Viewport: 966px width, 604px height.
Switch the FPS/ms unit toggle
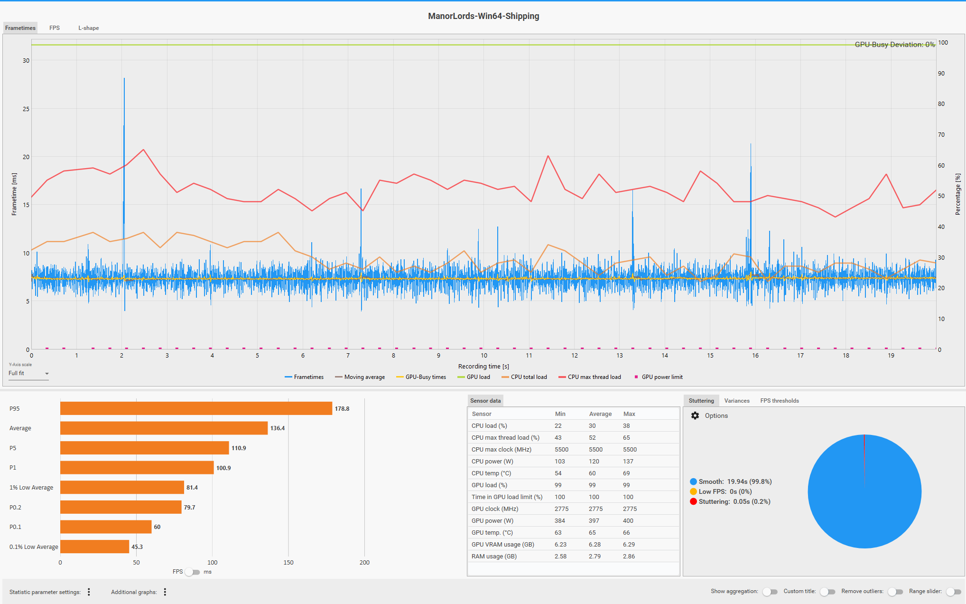point(192,572)
